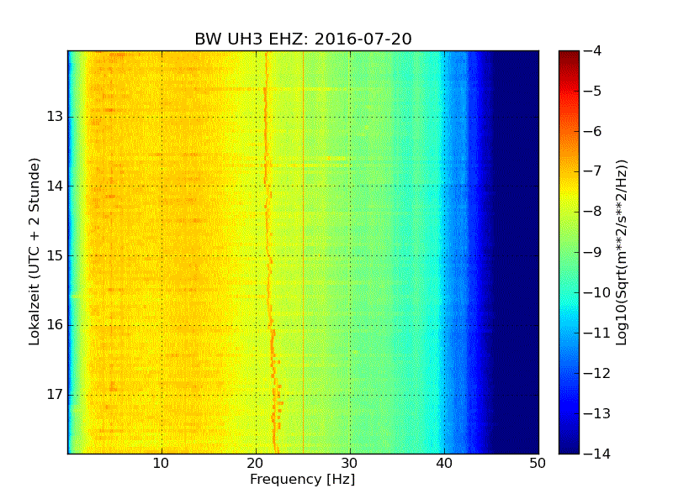673x504 pixels.
Task: Click the 30 tick on frequency axis
Action: click(350, 464)
